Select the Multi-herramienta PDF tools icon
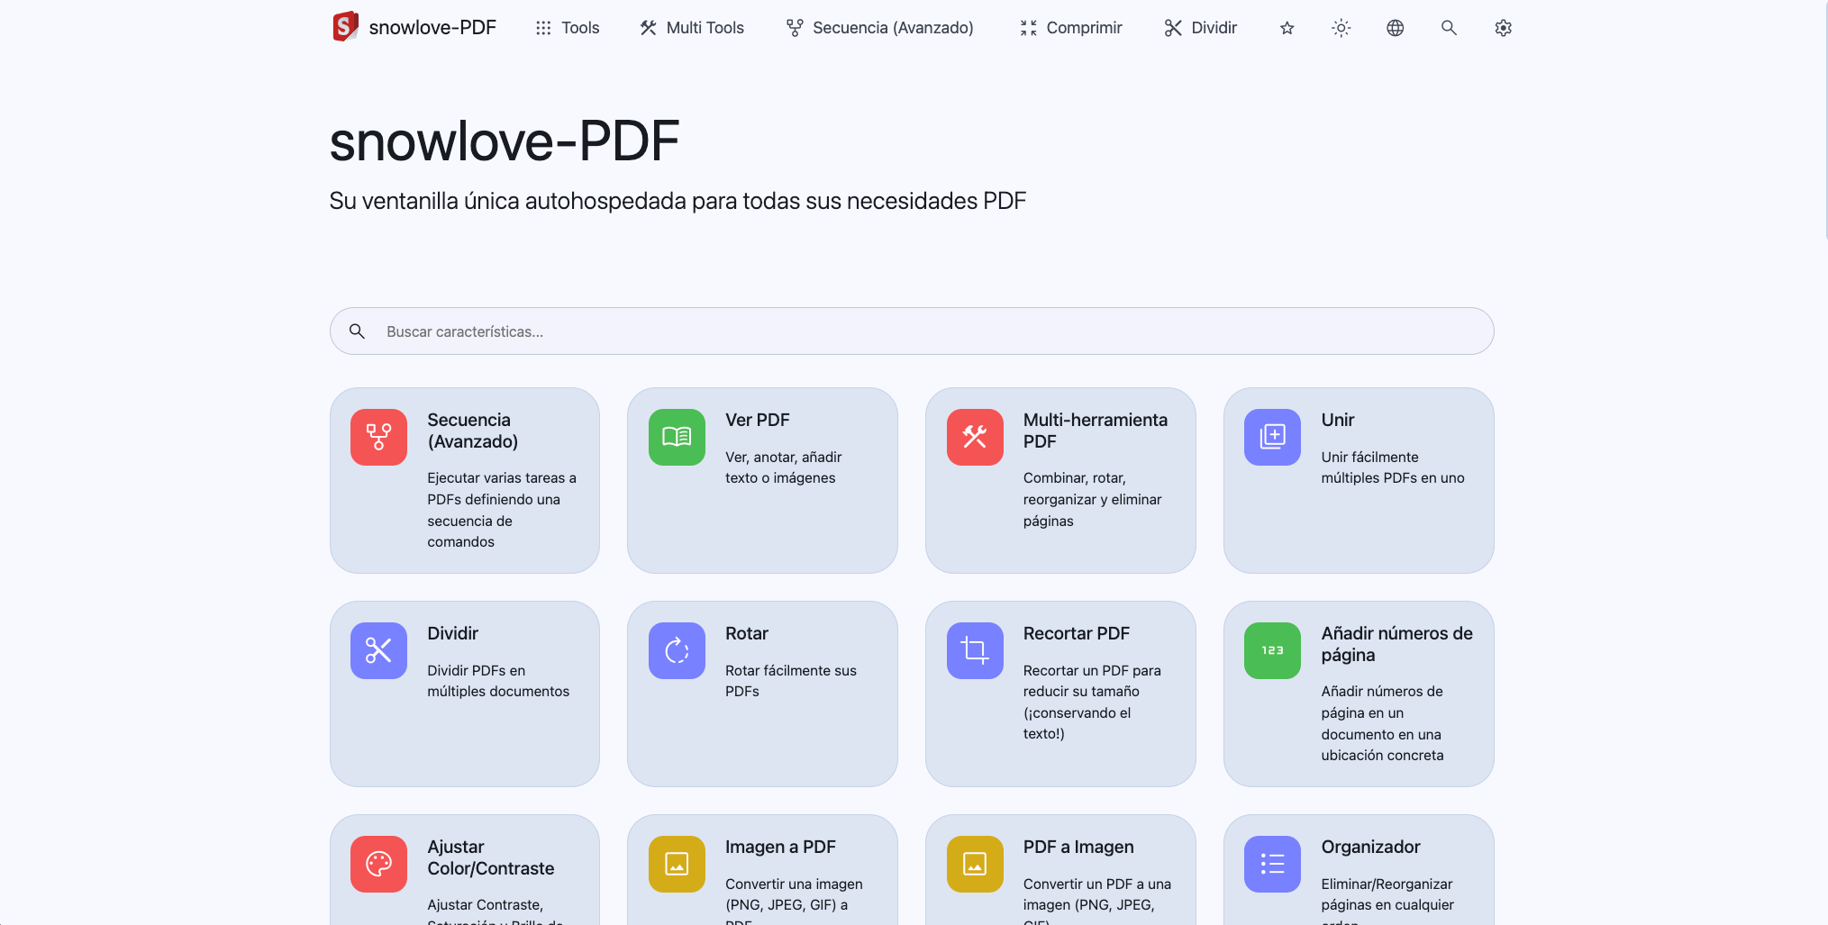Image resolution: width=1828 pixels, height=925 pixels. [975, 437]
